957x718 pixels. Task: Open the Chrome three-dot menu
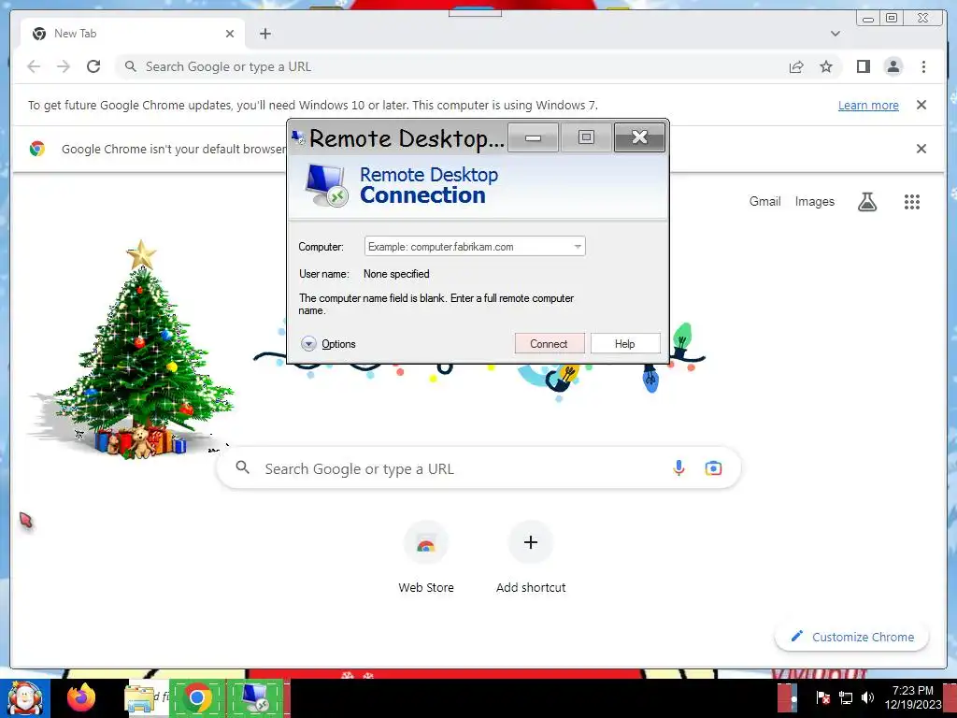[x=923, y=66]
